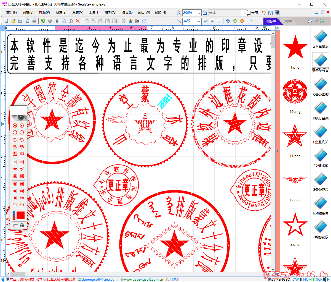The image size is (331, 282).
Task: Export to Excel with X icon
Action: click(x=212, y=21)
